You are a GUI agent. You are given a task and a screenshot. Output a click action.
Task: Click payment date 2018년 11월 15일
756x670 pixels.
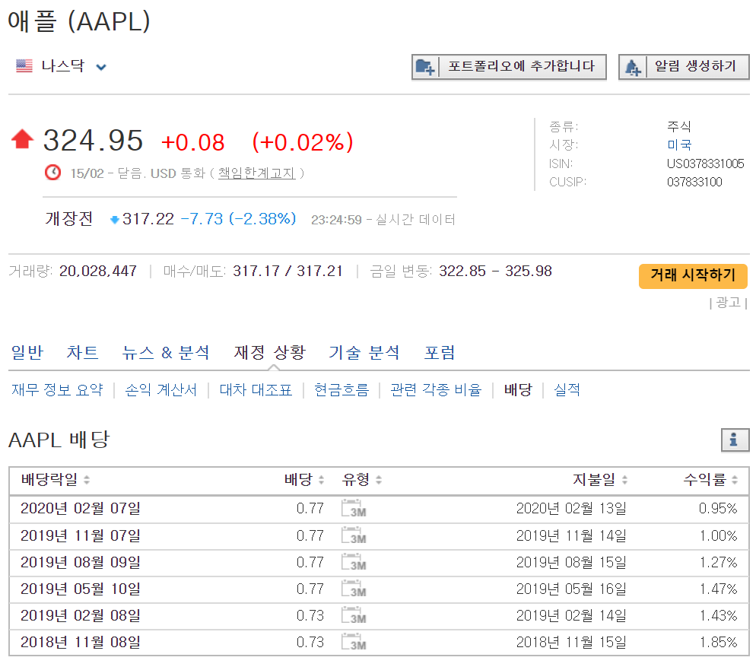571,642
